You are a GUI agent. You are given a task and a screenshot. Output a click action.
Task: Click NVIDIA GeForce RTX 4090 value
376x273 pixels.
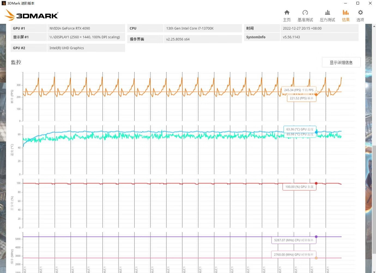click(x=69, y=28)
